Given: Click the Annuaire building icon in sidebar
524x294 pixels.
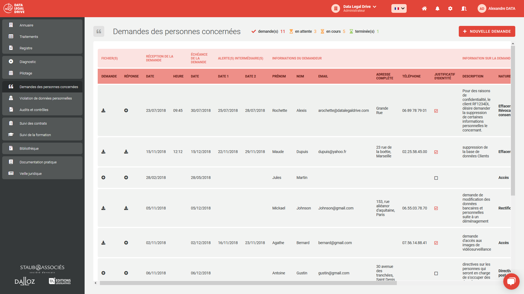Looking at the screenshot, I should click(x=11, y=25).
